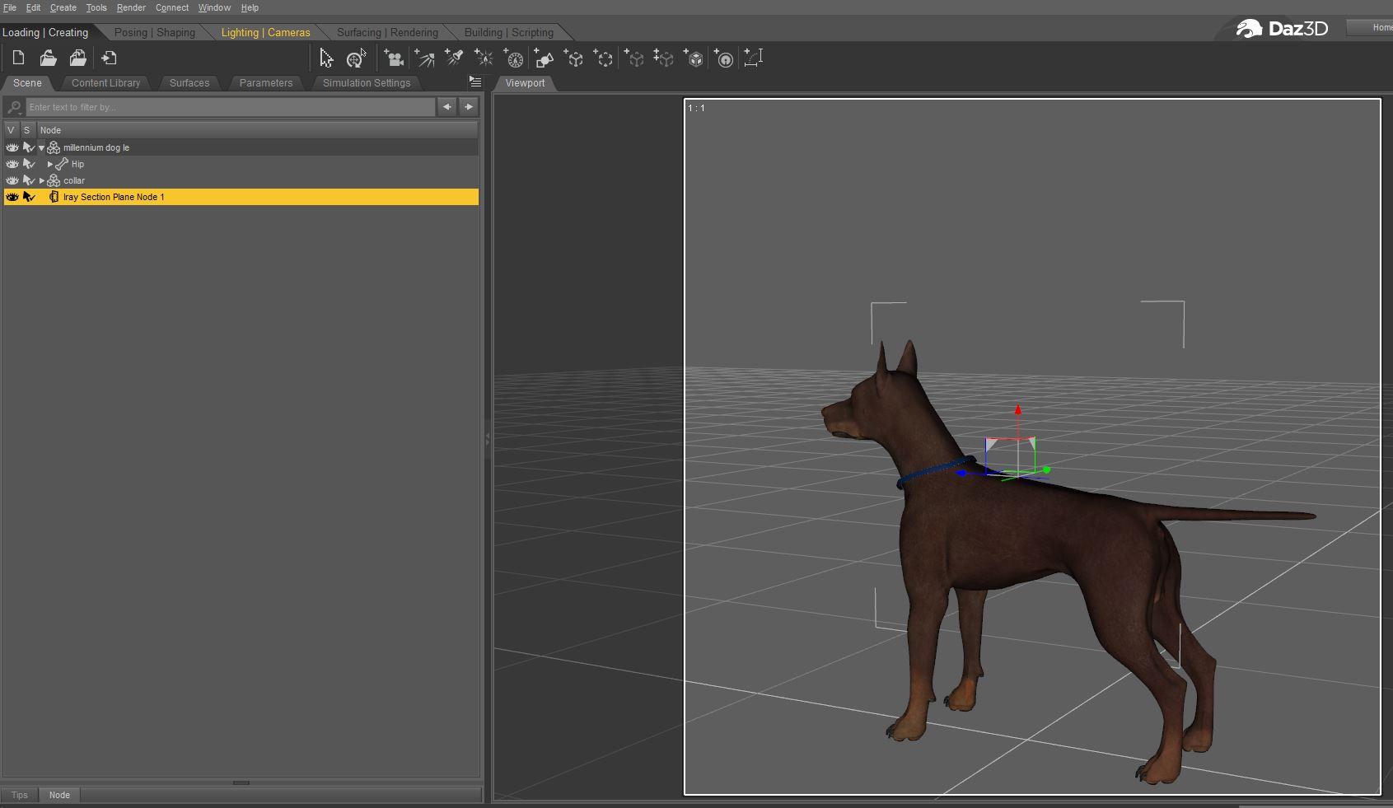
Task: Click the Node column header
Action: pyautogui.click(x=257, y=130)
